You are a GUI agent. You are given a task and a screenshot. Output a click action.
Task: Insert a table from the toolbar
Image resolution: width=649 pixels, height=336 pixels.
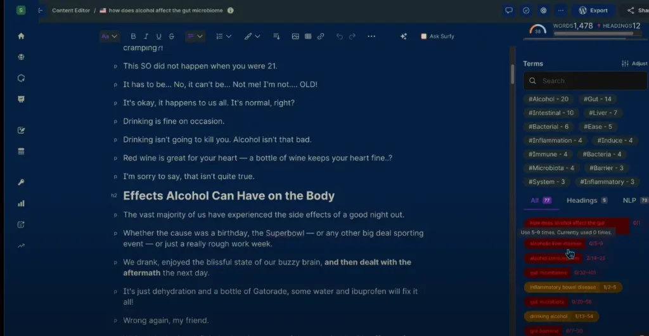pyautogui.click(x=308, y=36)
